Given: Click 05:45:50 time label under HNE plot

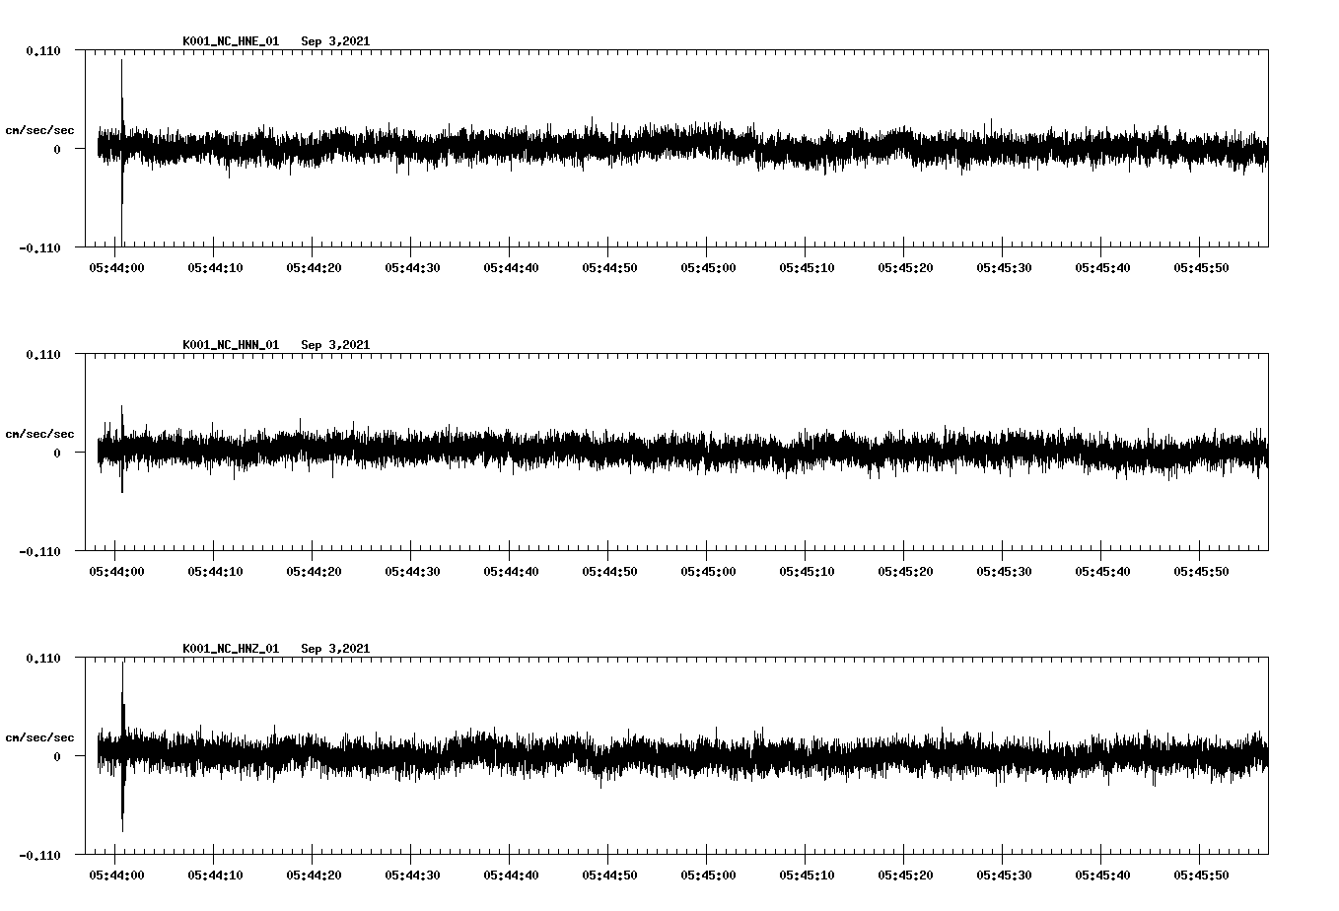Looking at the screenshot, I should point(1202,267).
